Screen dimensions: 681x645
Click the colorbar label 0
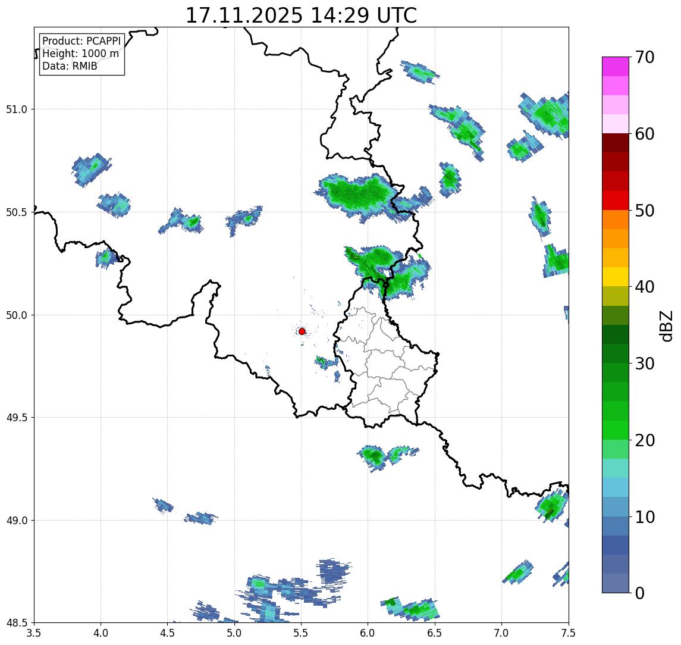(640, 593)
